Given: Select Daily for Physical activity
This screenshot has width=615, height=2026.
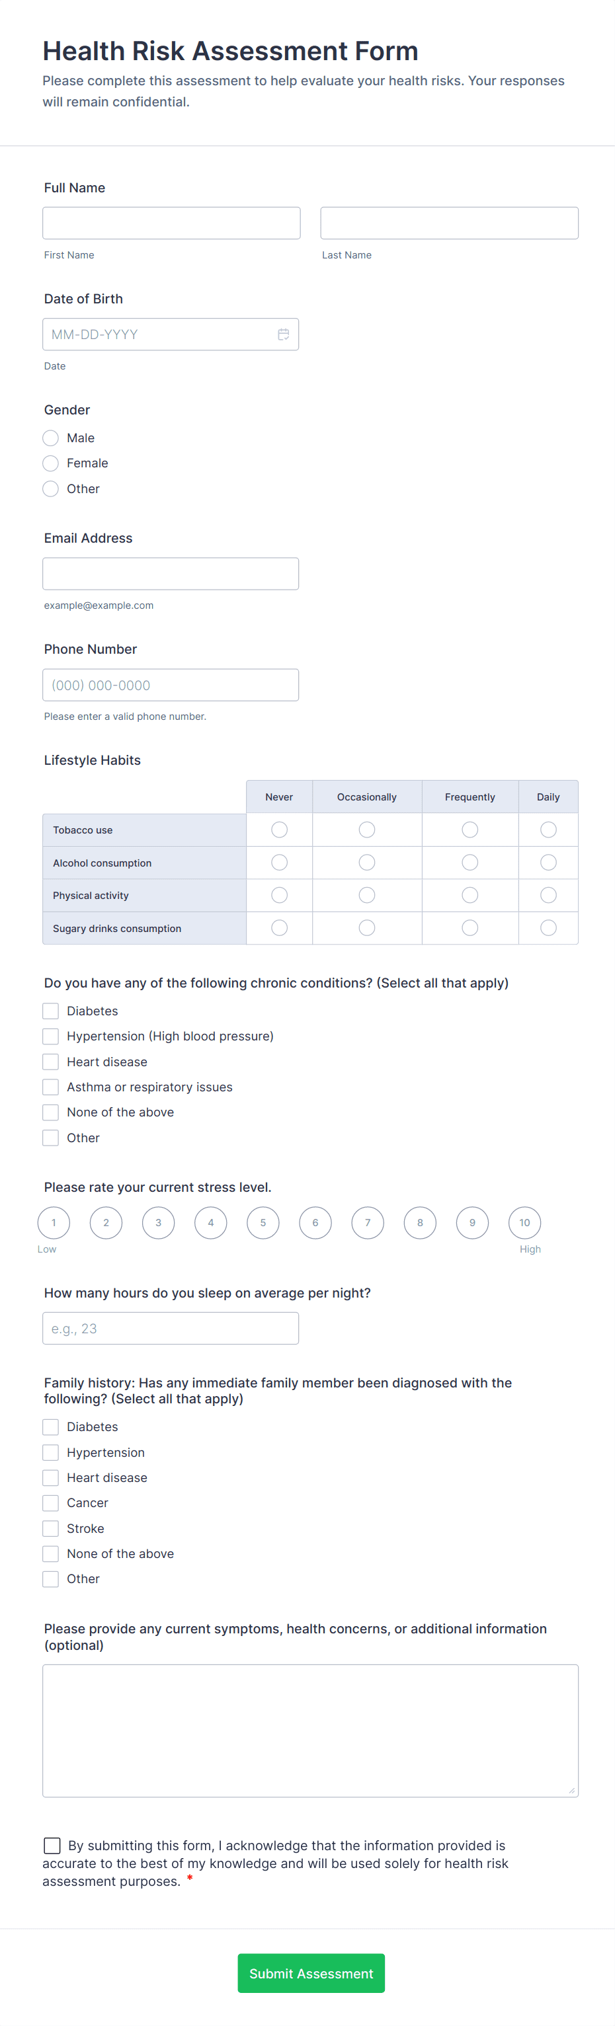Looking at the screenshot, I should [548, 895].
